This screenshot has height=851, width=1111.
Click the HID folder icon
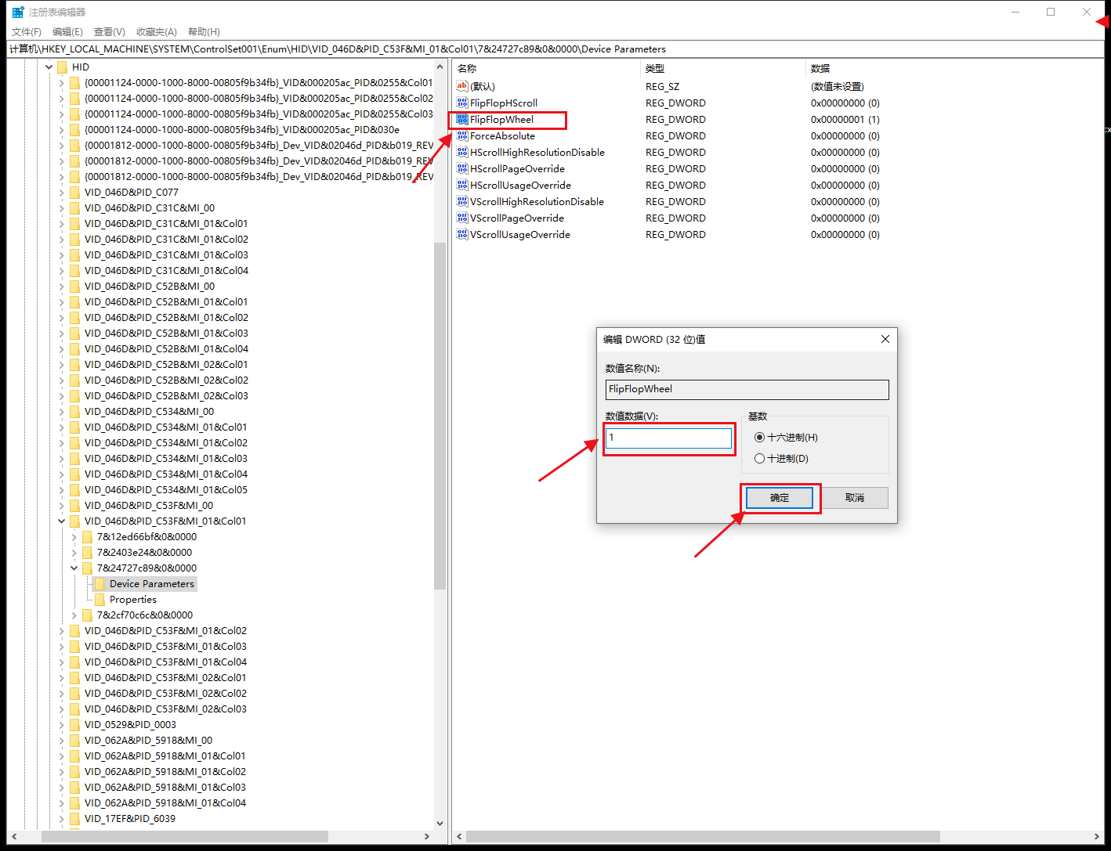tap(62, 67)
